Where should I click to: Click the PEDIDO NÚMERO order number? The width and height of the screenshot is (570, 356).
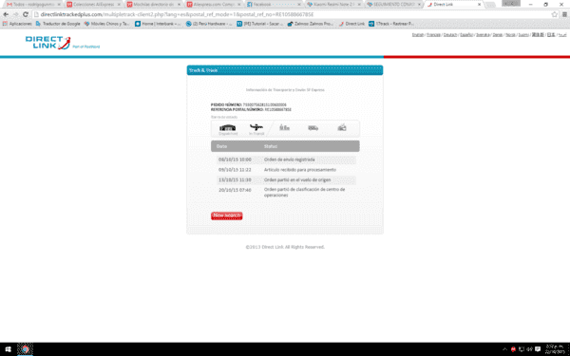pyautogui.click(x=264, y=104)
